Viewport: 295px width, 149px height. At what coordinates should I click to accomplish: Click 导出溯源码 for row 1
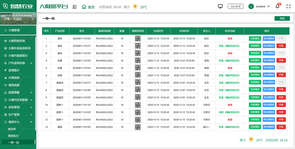pyautogui.click(x=268, y=38)
